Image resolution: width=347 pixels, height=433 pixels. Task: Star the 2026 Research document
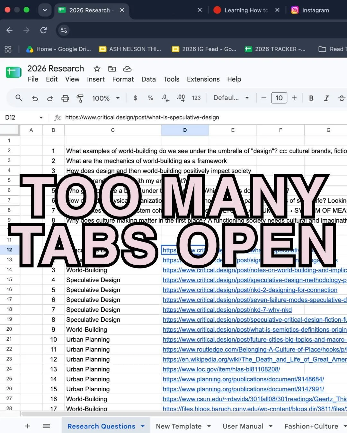point(97,69)
